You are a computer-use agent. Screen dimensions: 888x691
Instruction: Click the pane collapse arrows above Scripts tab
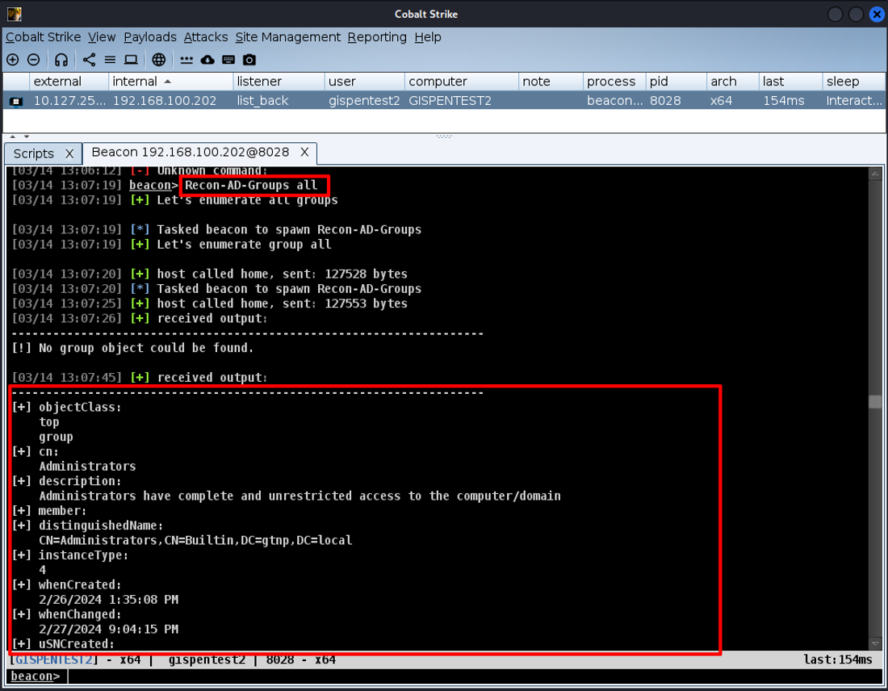pos(19,136)
